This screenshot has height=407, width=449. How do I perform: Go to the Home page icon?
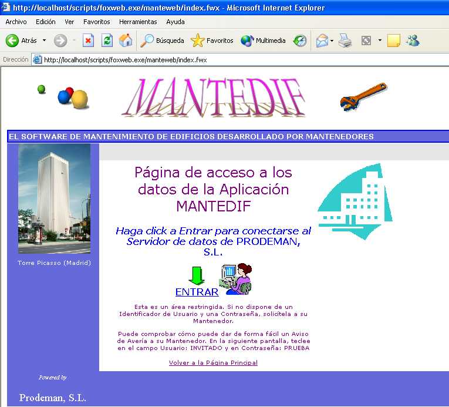[126, 41]
